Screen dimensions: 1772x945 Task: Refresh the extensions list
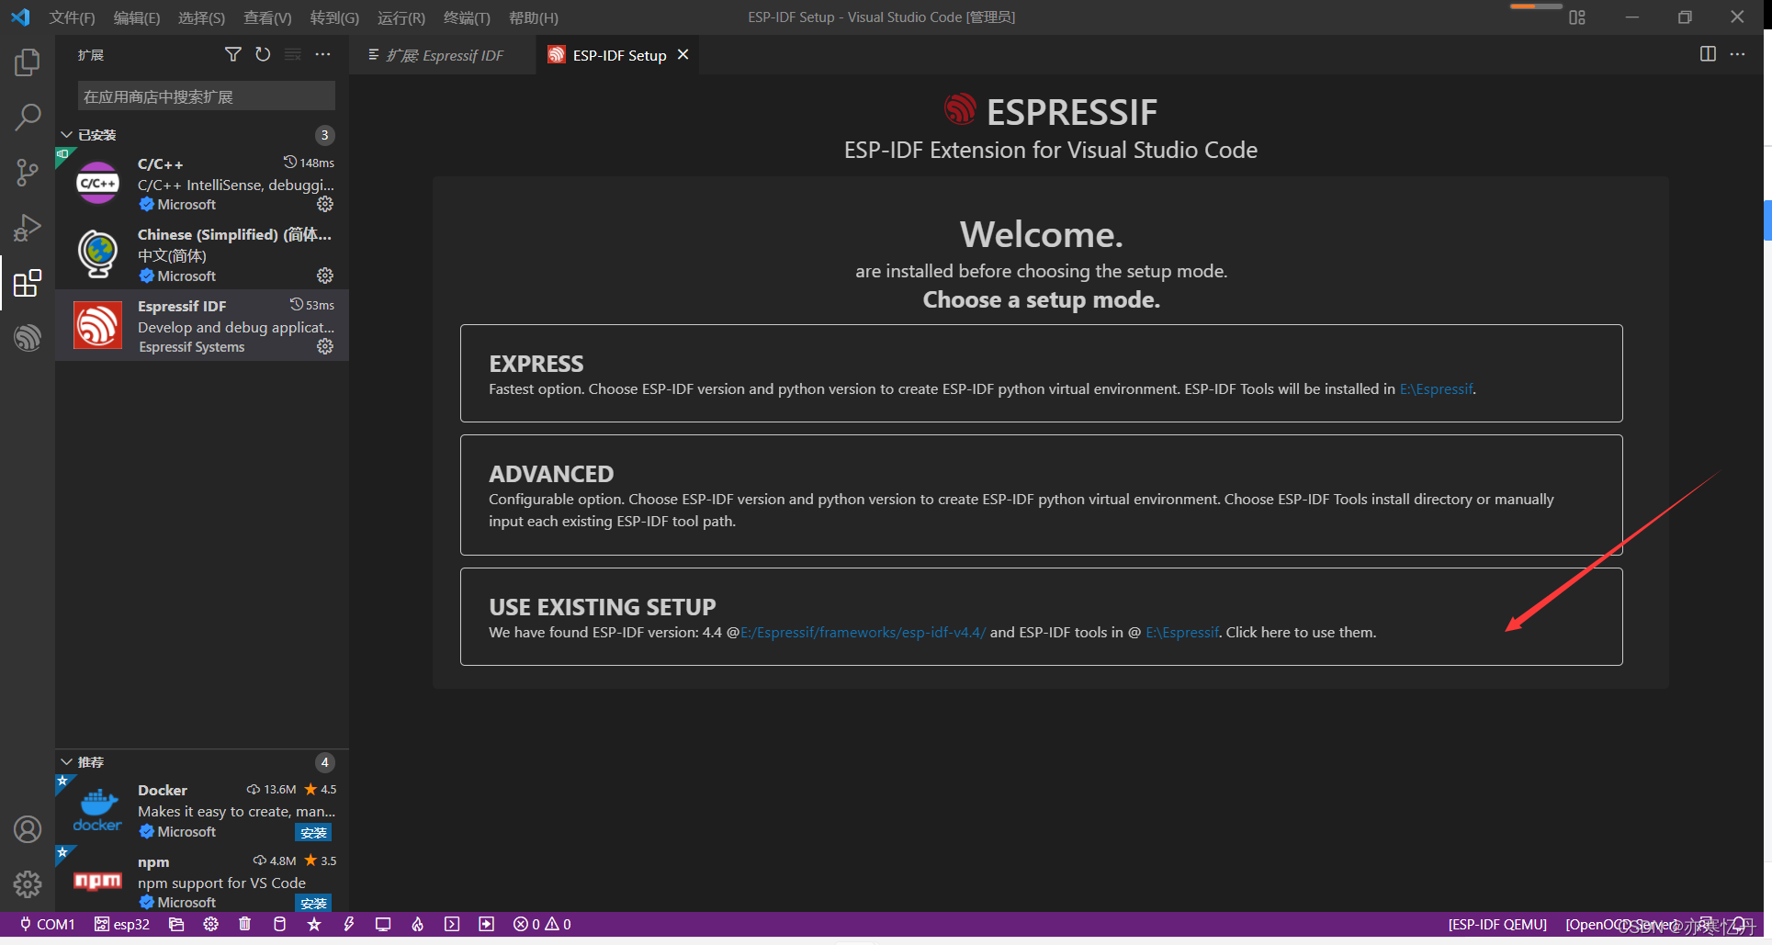263,55
